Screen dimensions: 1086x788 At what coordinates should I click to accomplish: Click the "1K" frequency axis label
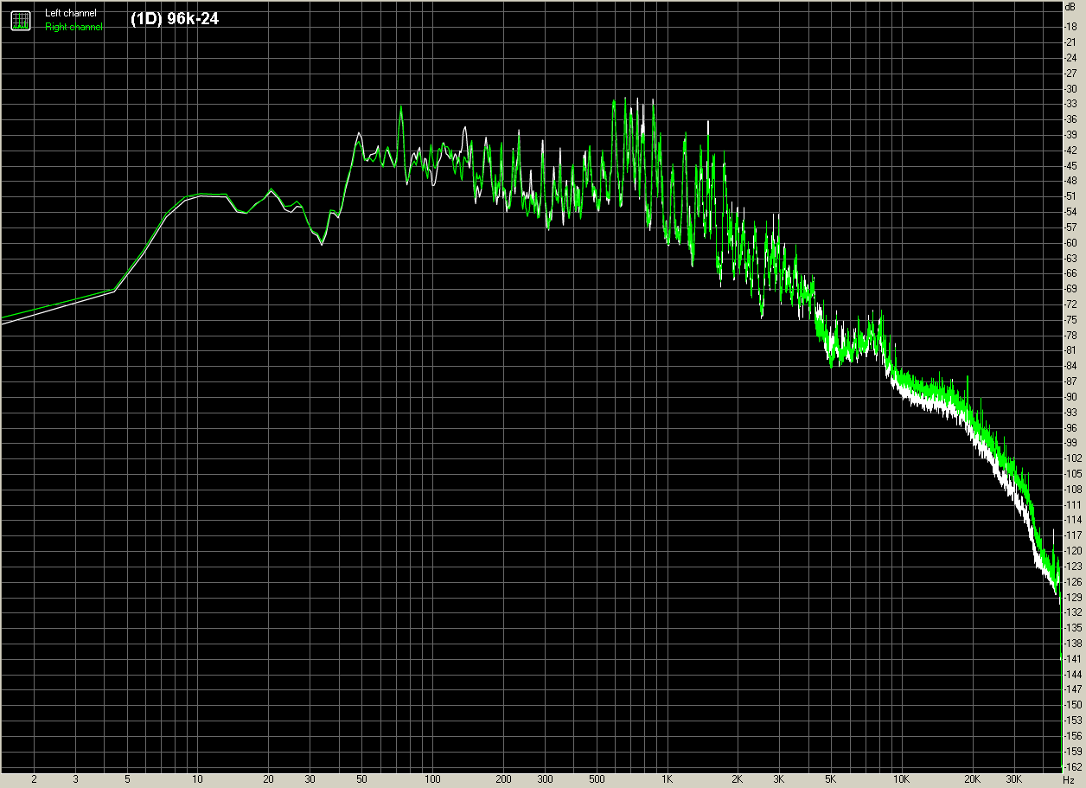(x=667, y=779)
